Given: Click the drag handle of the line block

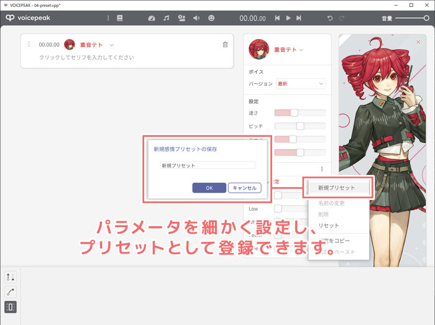Looking at the screenshot, I should 29,44.
